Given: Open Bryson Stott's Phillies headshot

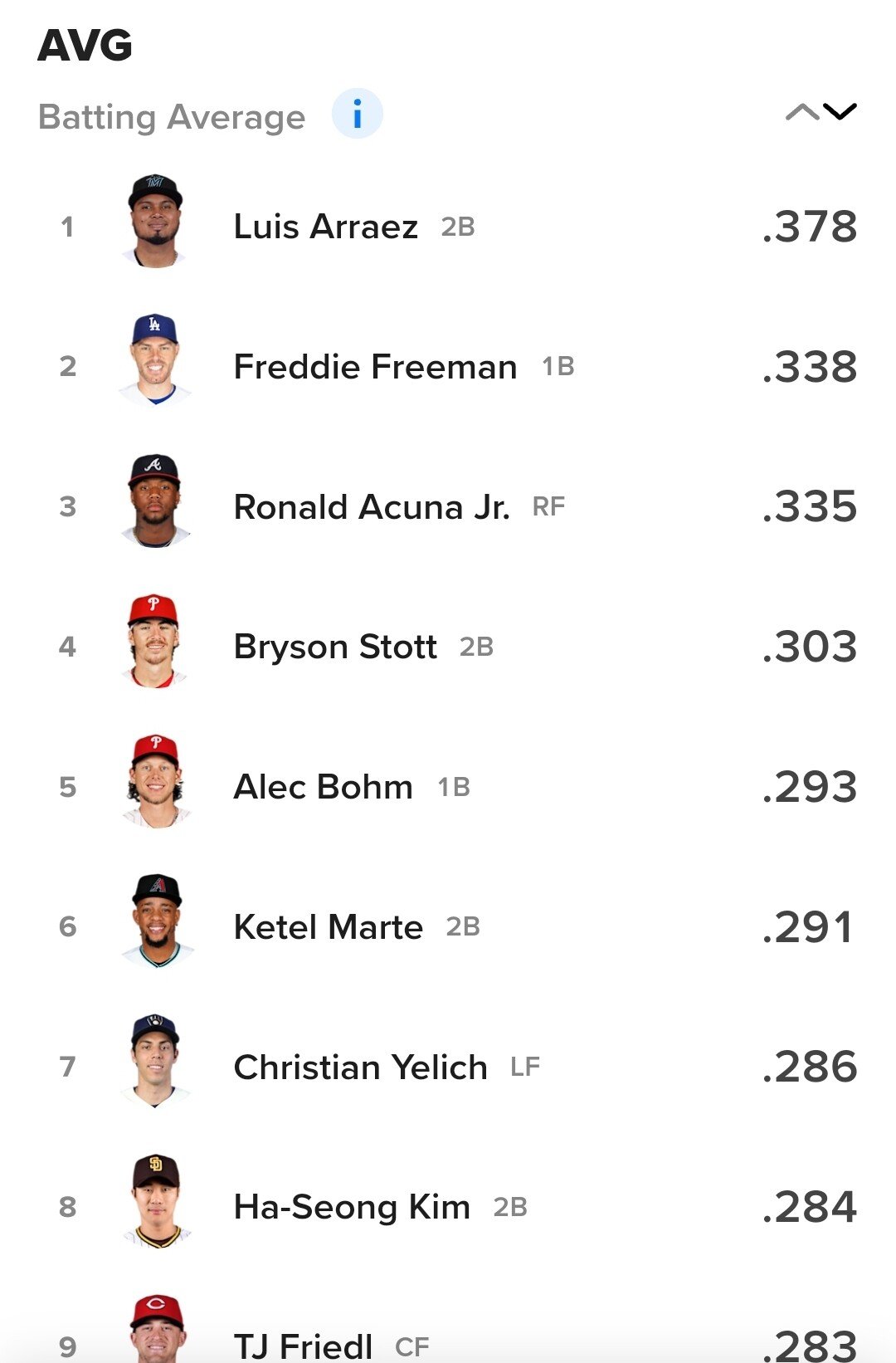Looking at the screenshot, I should (155, 641).
